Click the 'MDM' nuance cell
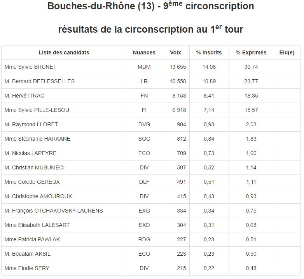 click(x=144, y=67)
